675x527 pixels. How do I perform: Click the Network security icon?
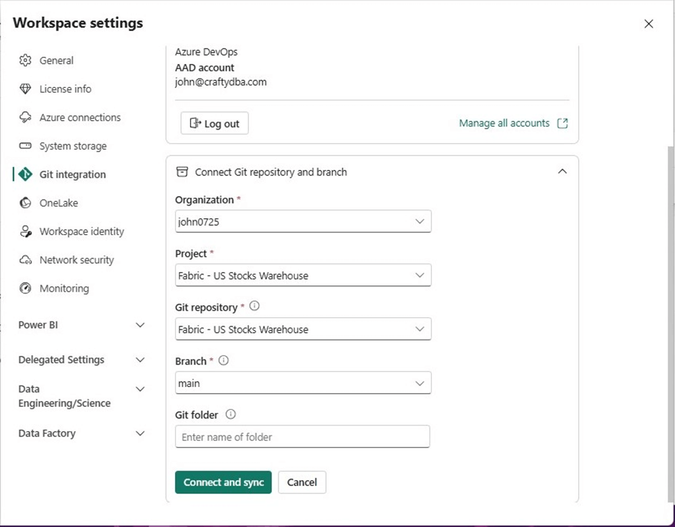pos(25,260)
